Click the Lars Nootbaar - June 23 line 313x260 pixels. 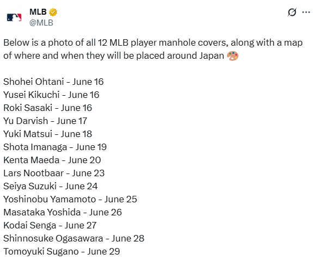coord(54,173)
